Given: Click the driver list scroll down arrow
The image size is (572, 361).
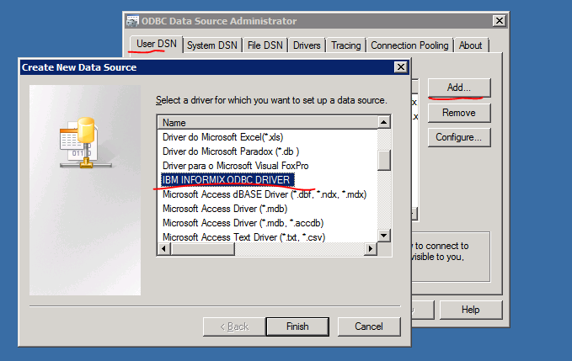Looking at the screenshot, I should tap(384, 236).
